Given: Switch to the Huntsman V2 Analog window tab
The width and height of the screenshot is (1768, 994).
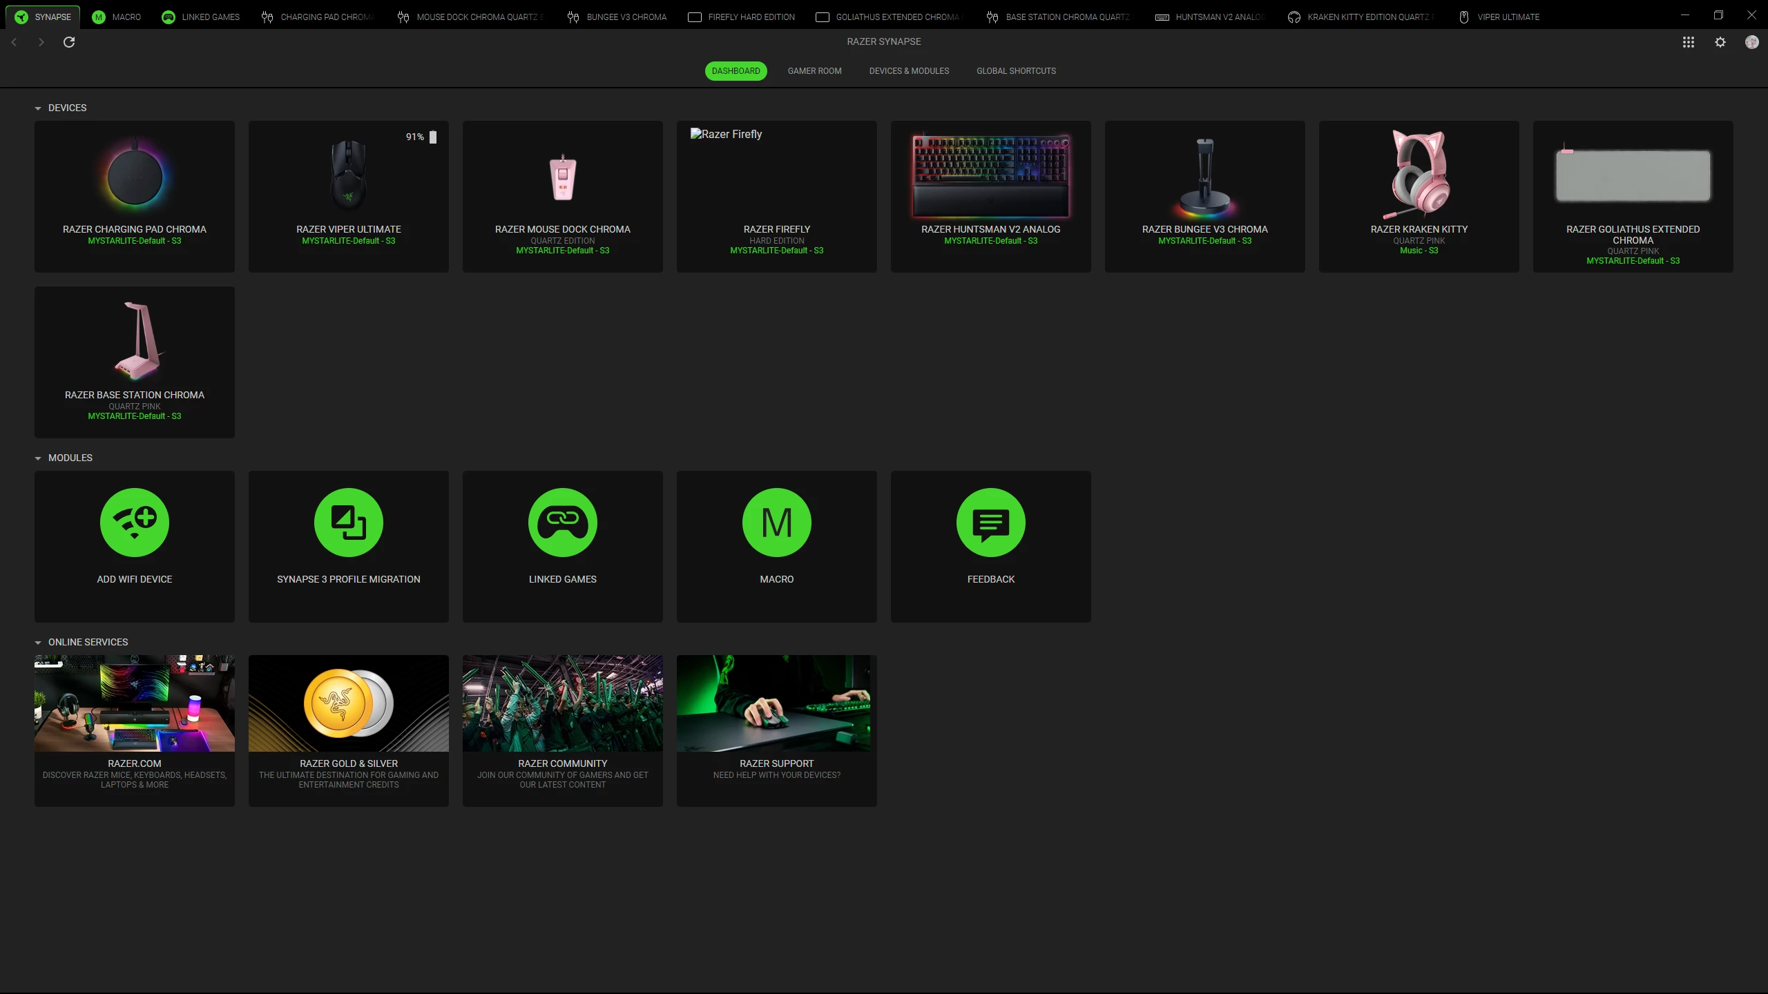Looking at the screenshot, I should point(1210,17).
